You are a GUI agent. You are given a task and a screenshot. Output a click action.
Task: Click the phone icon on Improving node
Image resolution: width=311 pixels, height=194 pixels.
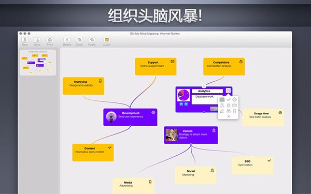point(101,81)
